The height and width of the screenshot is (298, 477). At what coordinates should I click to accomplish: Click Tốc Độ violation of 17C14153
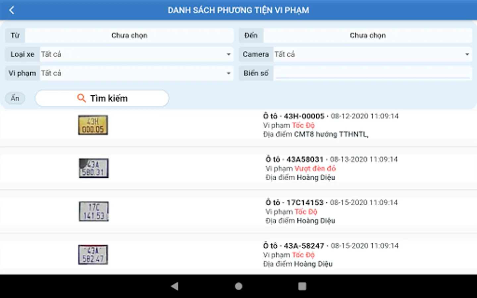(x=306, y=212)
